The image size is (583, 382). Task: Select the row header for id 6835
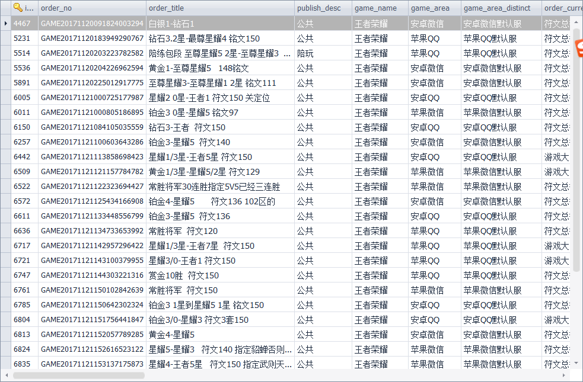tap(5, 364)
